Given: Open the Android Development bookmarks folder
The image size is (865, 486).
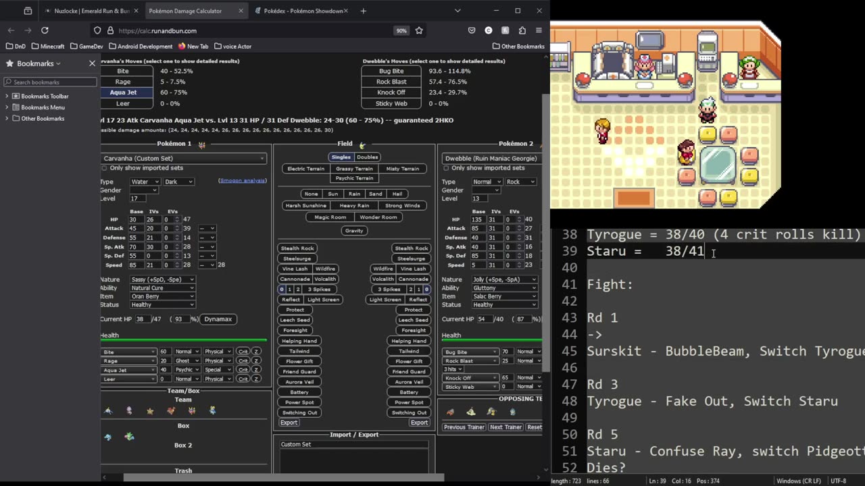Looking at the screenshot, I should (x=141, y=47).
